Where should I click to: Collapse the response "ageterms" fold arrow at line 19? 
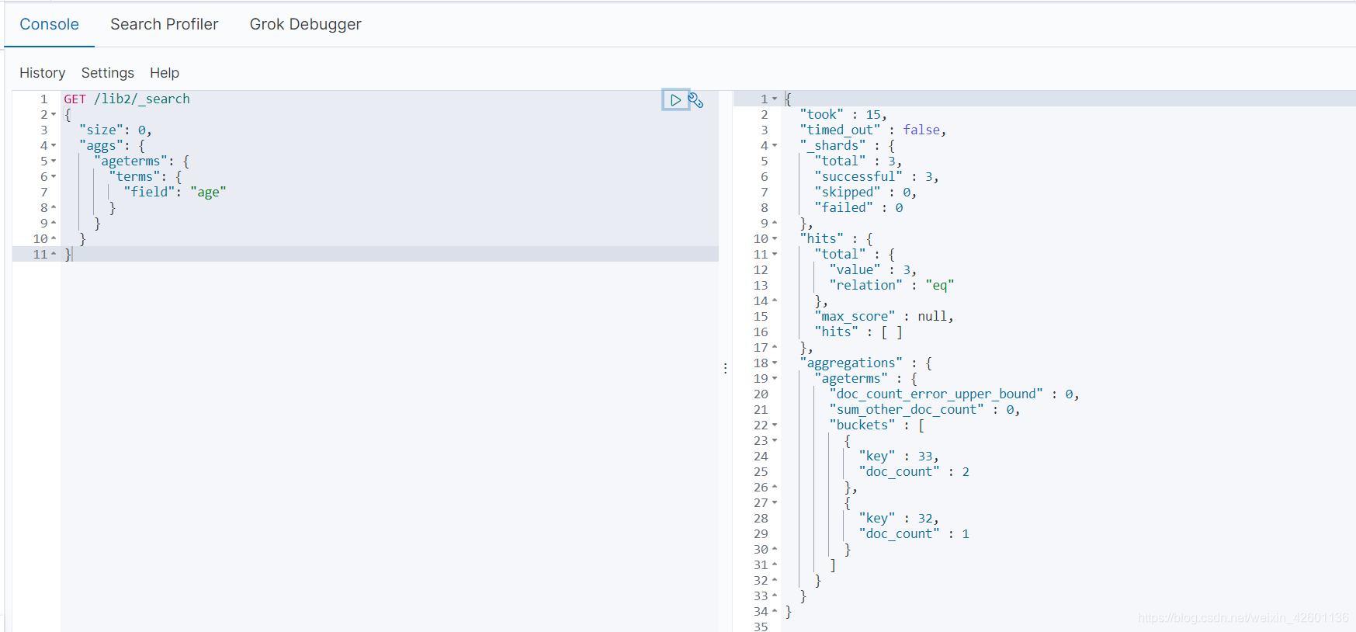pyautogui.click(x=775, y=379)
